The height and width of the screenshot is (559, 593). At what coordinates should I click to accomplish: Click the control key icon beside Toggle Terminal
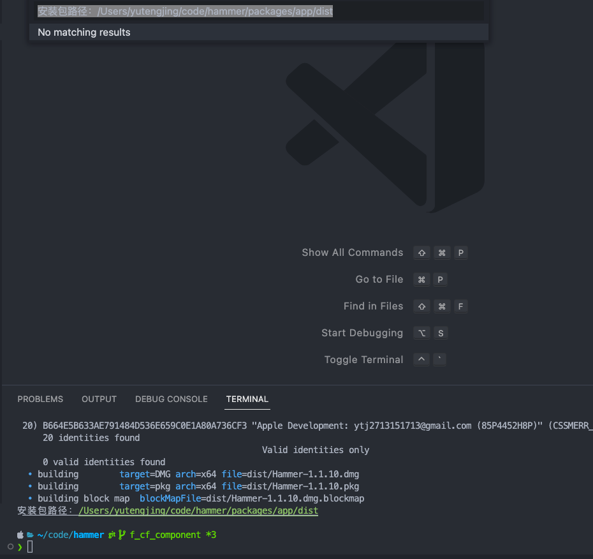(421, 359)
